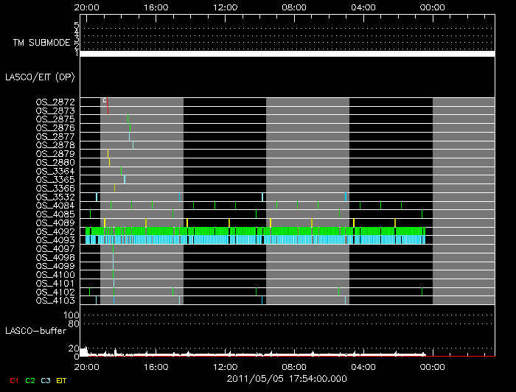Click the yellow marker in the OS_2879 row
Viewport: 516px width, 392px height.
click(108, 153)
